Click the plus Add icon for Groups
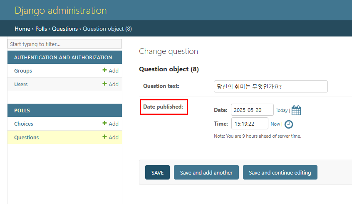This screenshot has height=204, width=352. (104, 70)
